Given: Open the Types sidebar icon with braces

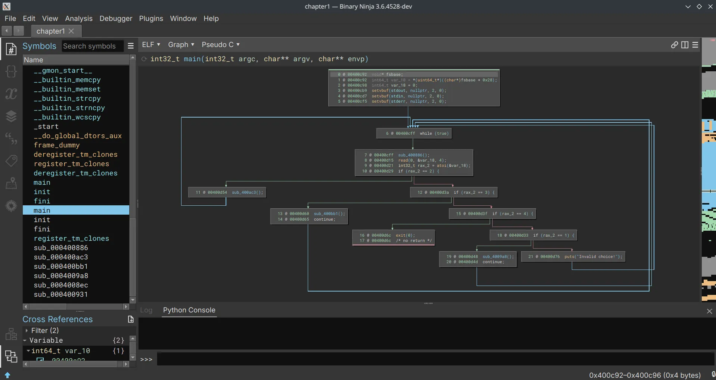Looking at the screenshot, I should coord(11,71).
